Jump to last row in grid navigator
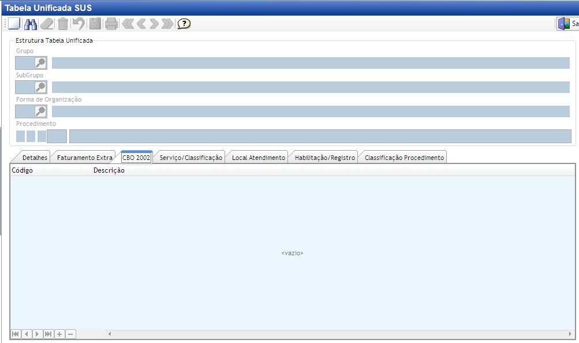Image resolution: width=579 pixels, height=343 pixels. [x=48, y=334]
